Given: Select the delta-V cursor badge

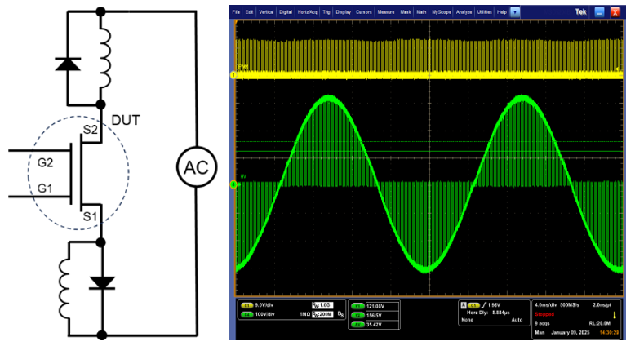Looking at the screenshot, I should point(357,325).
